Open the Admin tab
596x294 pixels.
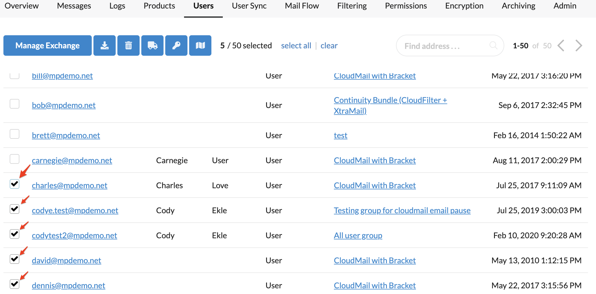pyautogui.click(x=565, y=6)
